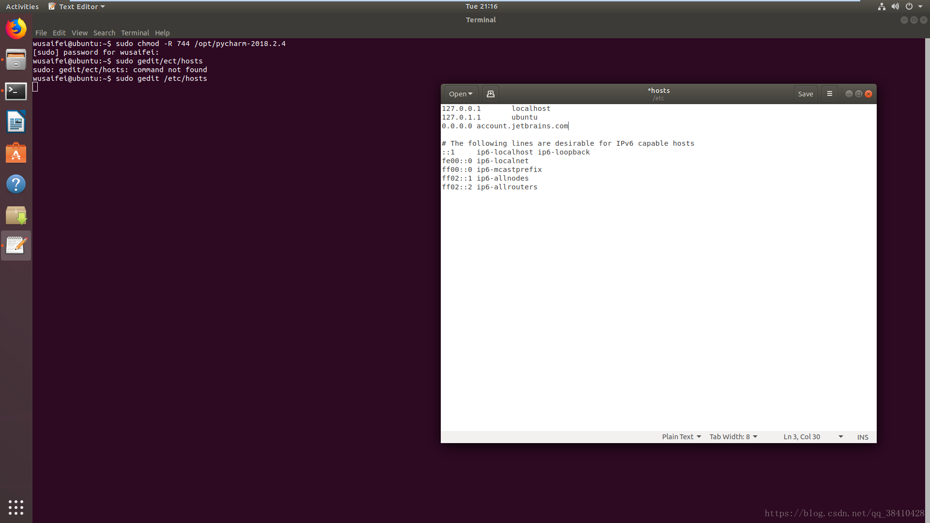Click the INS status indicator
Screen dimensions: 930x523
pyautogui.click(x=863, y=437)
